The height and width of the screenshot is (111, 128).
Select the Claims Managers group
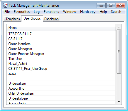(x=61, y=49)
